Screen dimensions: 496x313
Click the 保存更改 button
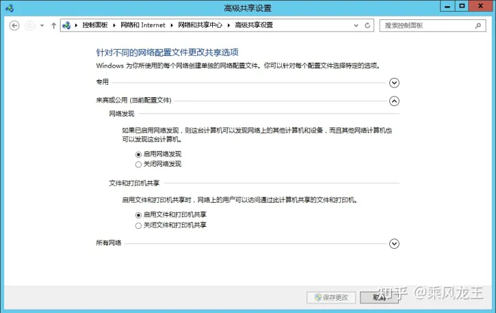click(x=331, y=298)
